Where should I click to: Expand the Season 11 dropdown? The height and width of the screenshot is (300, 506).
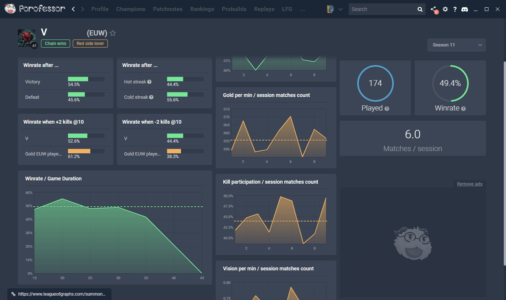[x=456, y=45]
